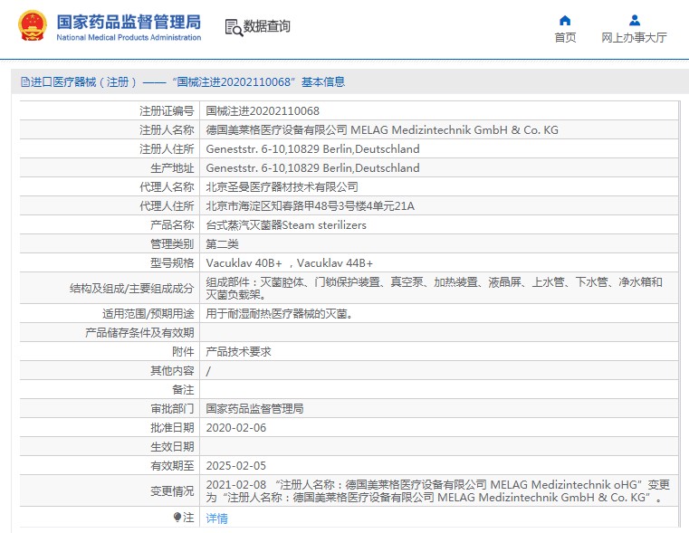689x533 pixels.
Task: Select the 产品储存条件及有效期 label
Action: [139, 333]
